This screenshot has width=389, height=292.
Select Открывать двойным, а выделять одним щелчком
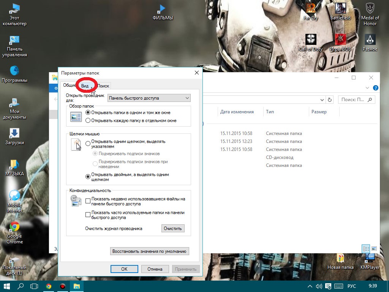pos(88,177)
